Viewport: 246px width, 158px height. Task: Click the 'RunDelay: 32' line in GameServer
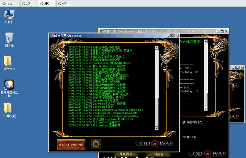[189, 72]
